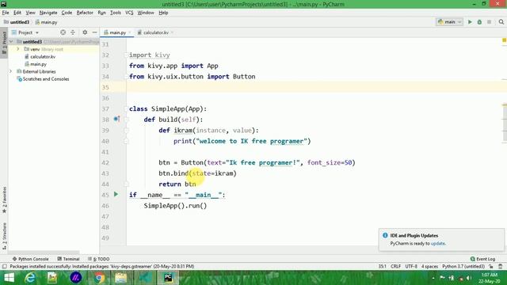Click the run gutter arrow at line 45
507x285 pixels.
[x=116, y=194]
